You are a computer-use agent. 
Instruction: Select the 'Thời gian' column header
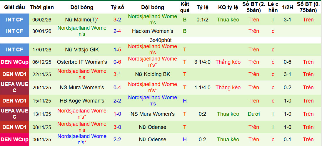click(x=41, y=7)
